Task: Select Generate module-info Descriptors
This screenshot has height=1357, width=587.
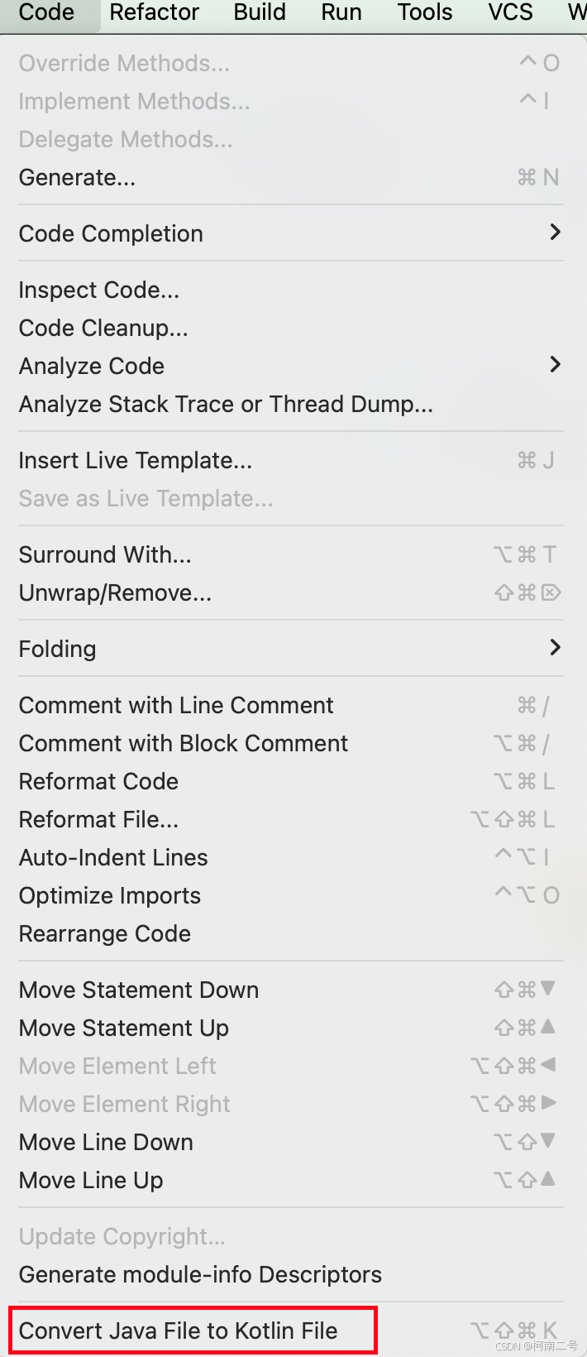Action: click(x=200, y=1274)
